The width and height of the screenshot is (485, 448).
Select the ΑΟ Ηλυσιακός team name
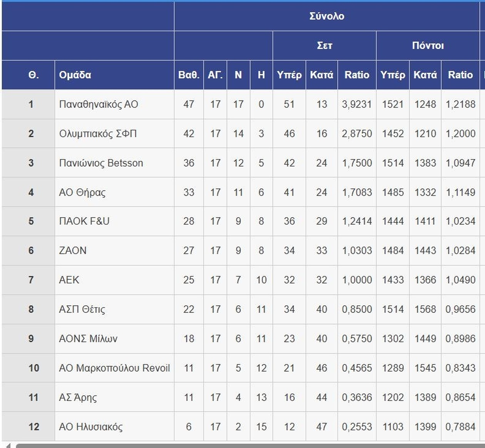[x=91, y=426]
